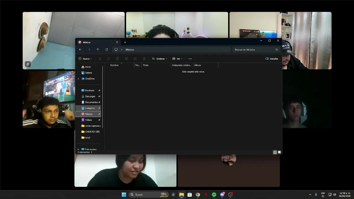Open Descargas in the sidebar

[x=90, y=96]
